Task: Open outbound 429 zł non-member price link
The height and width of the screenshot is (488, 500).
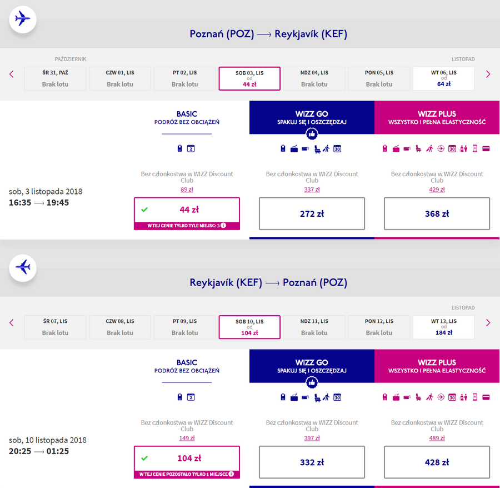Action: (x=437, y=190)
